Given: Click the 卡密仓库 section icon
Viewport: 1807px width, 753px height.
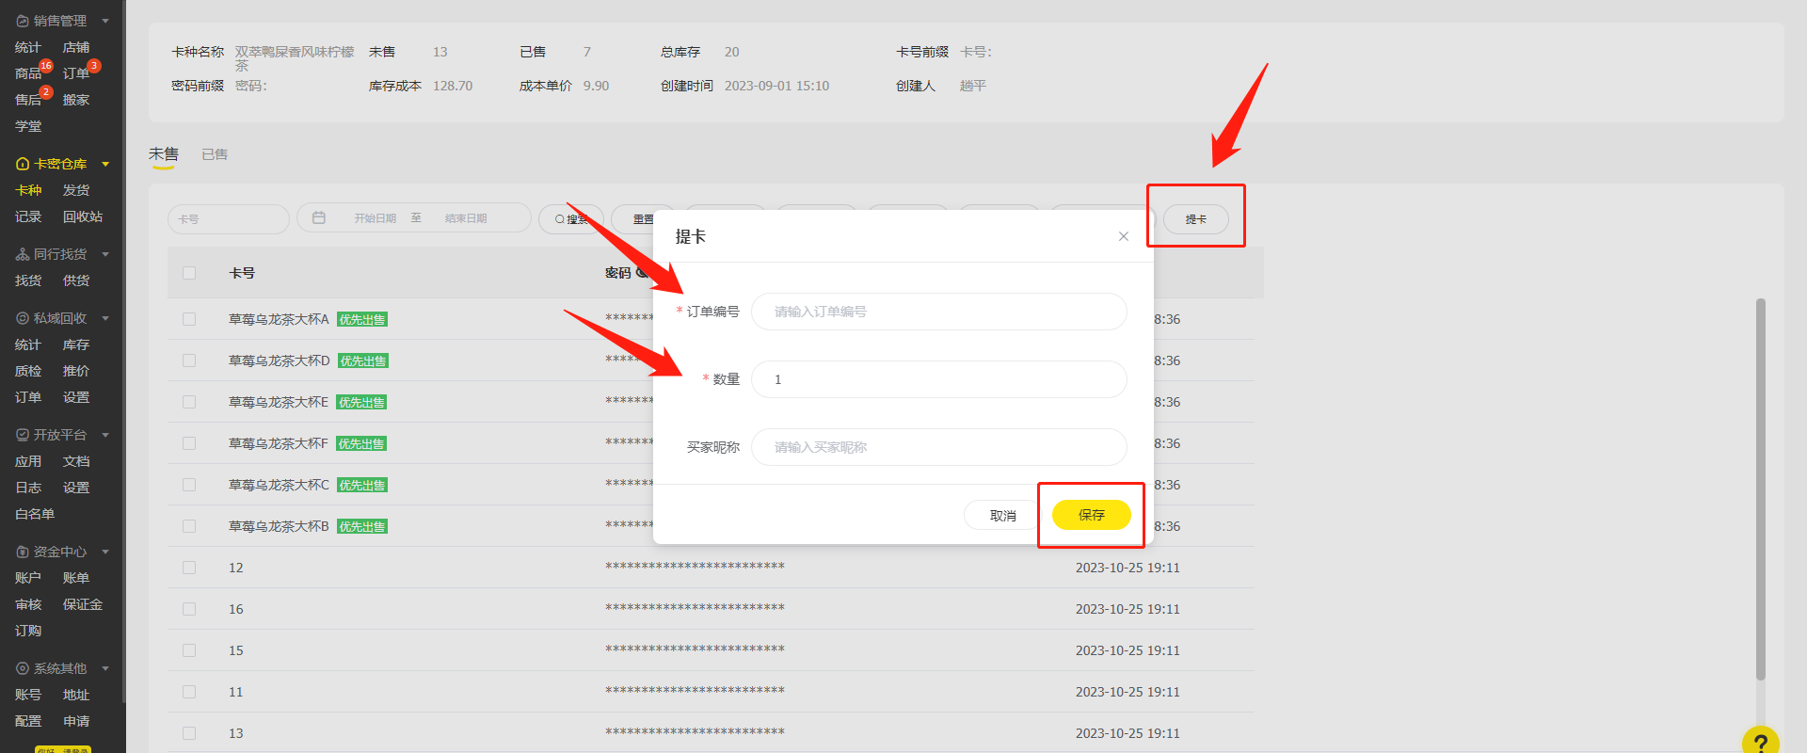Looking at the screenshot, I should [23, 164].
